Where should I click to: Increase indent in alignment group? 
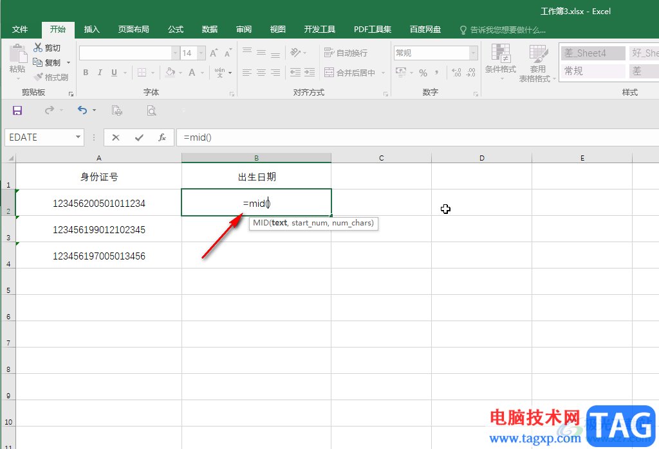point(310,73)
